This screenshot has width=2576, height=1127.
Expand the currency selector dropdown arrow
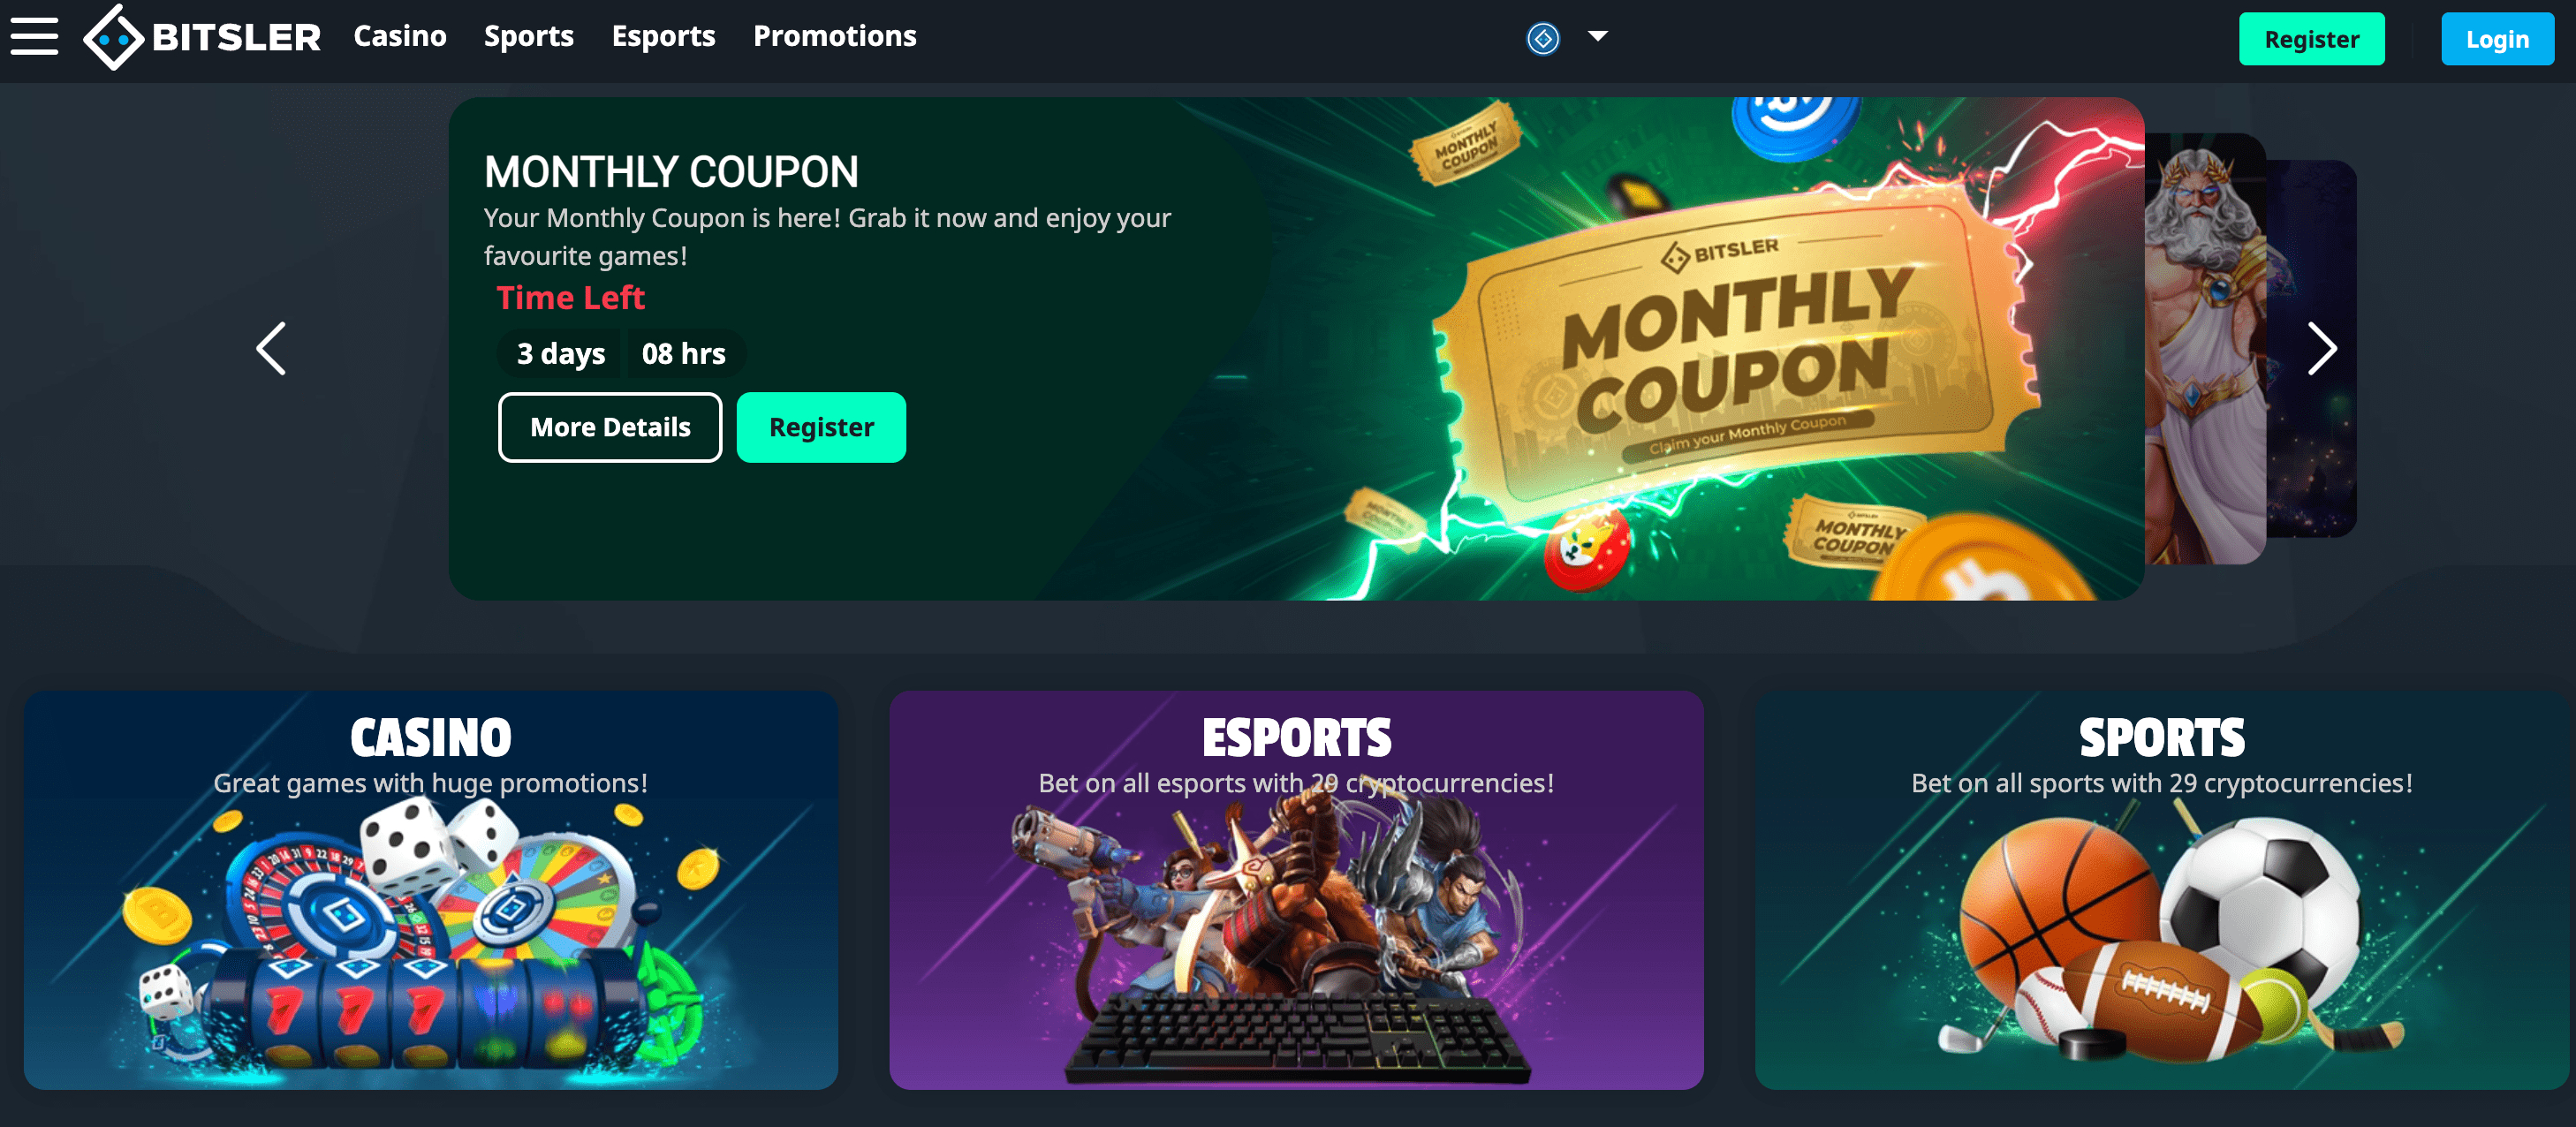tap(1598, 36)
